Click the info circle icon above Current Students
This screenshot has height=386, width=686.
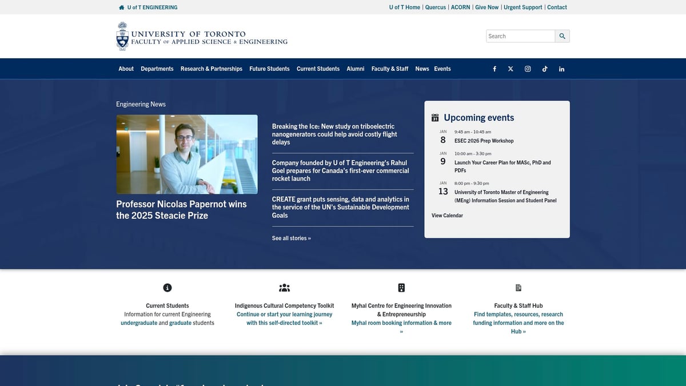point(167,288)
